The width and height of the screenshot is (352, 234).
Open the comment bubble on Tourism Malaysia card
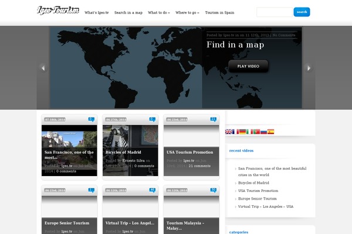coord(214,190)
